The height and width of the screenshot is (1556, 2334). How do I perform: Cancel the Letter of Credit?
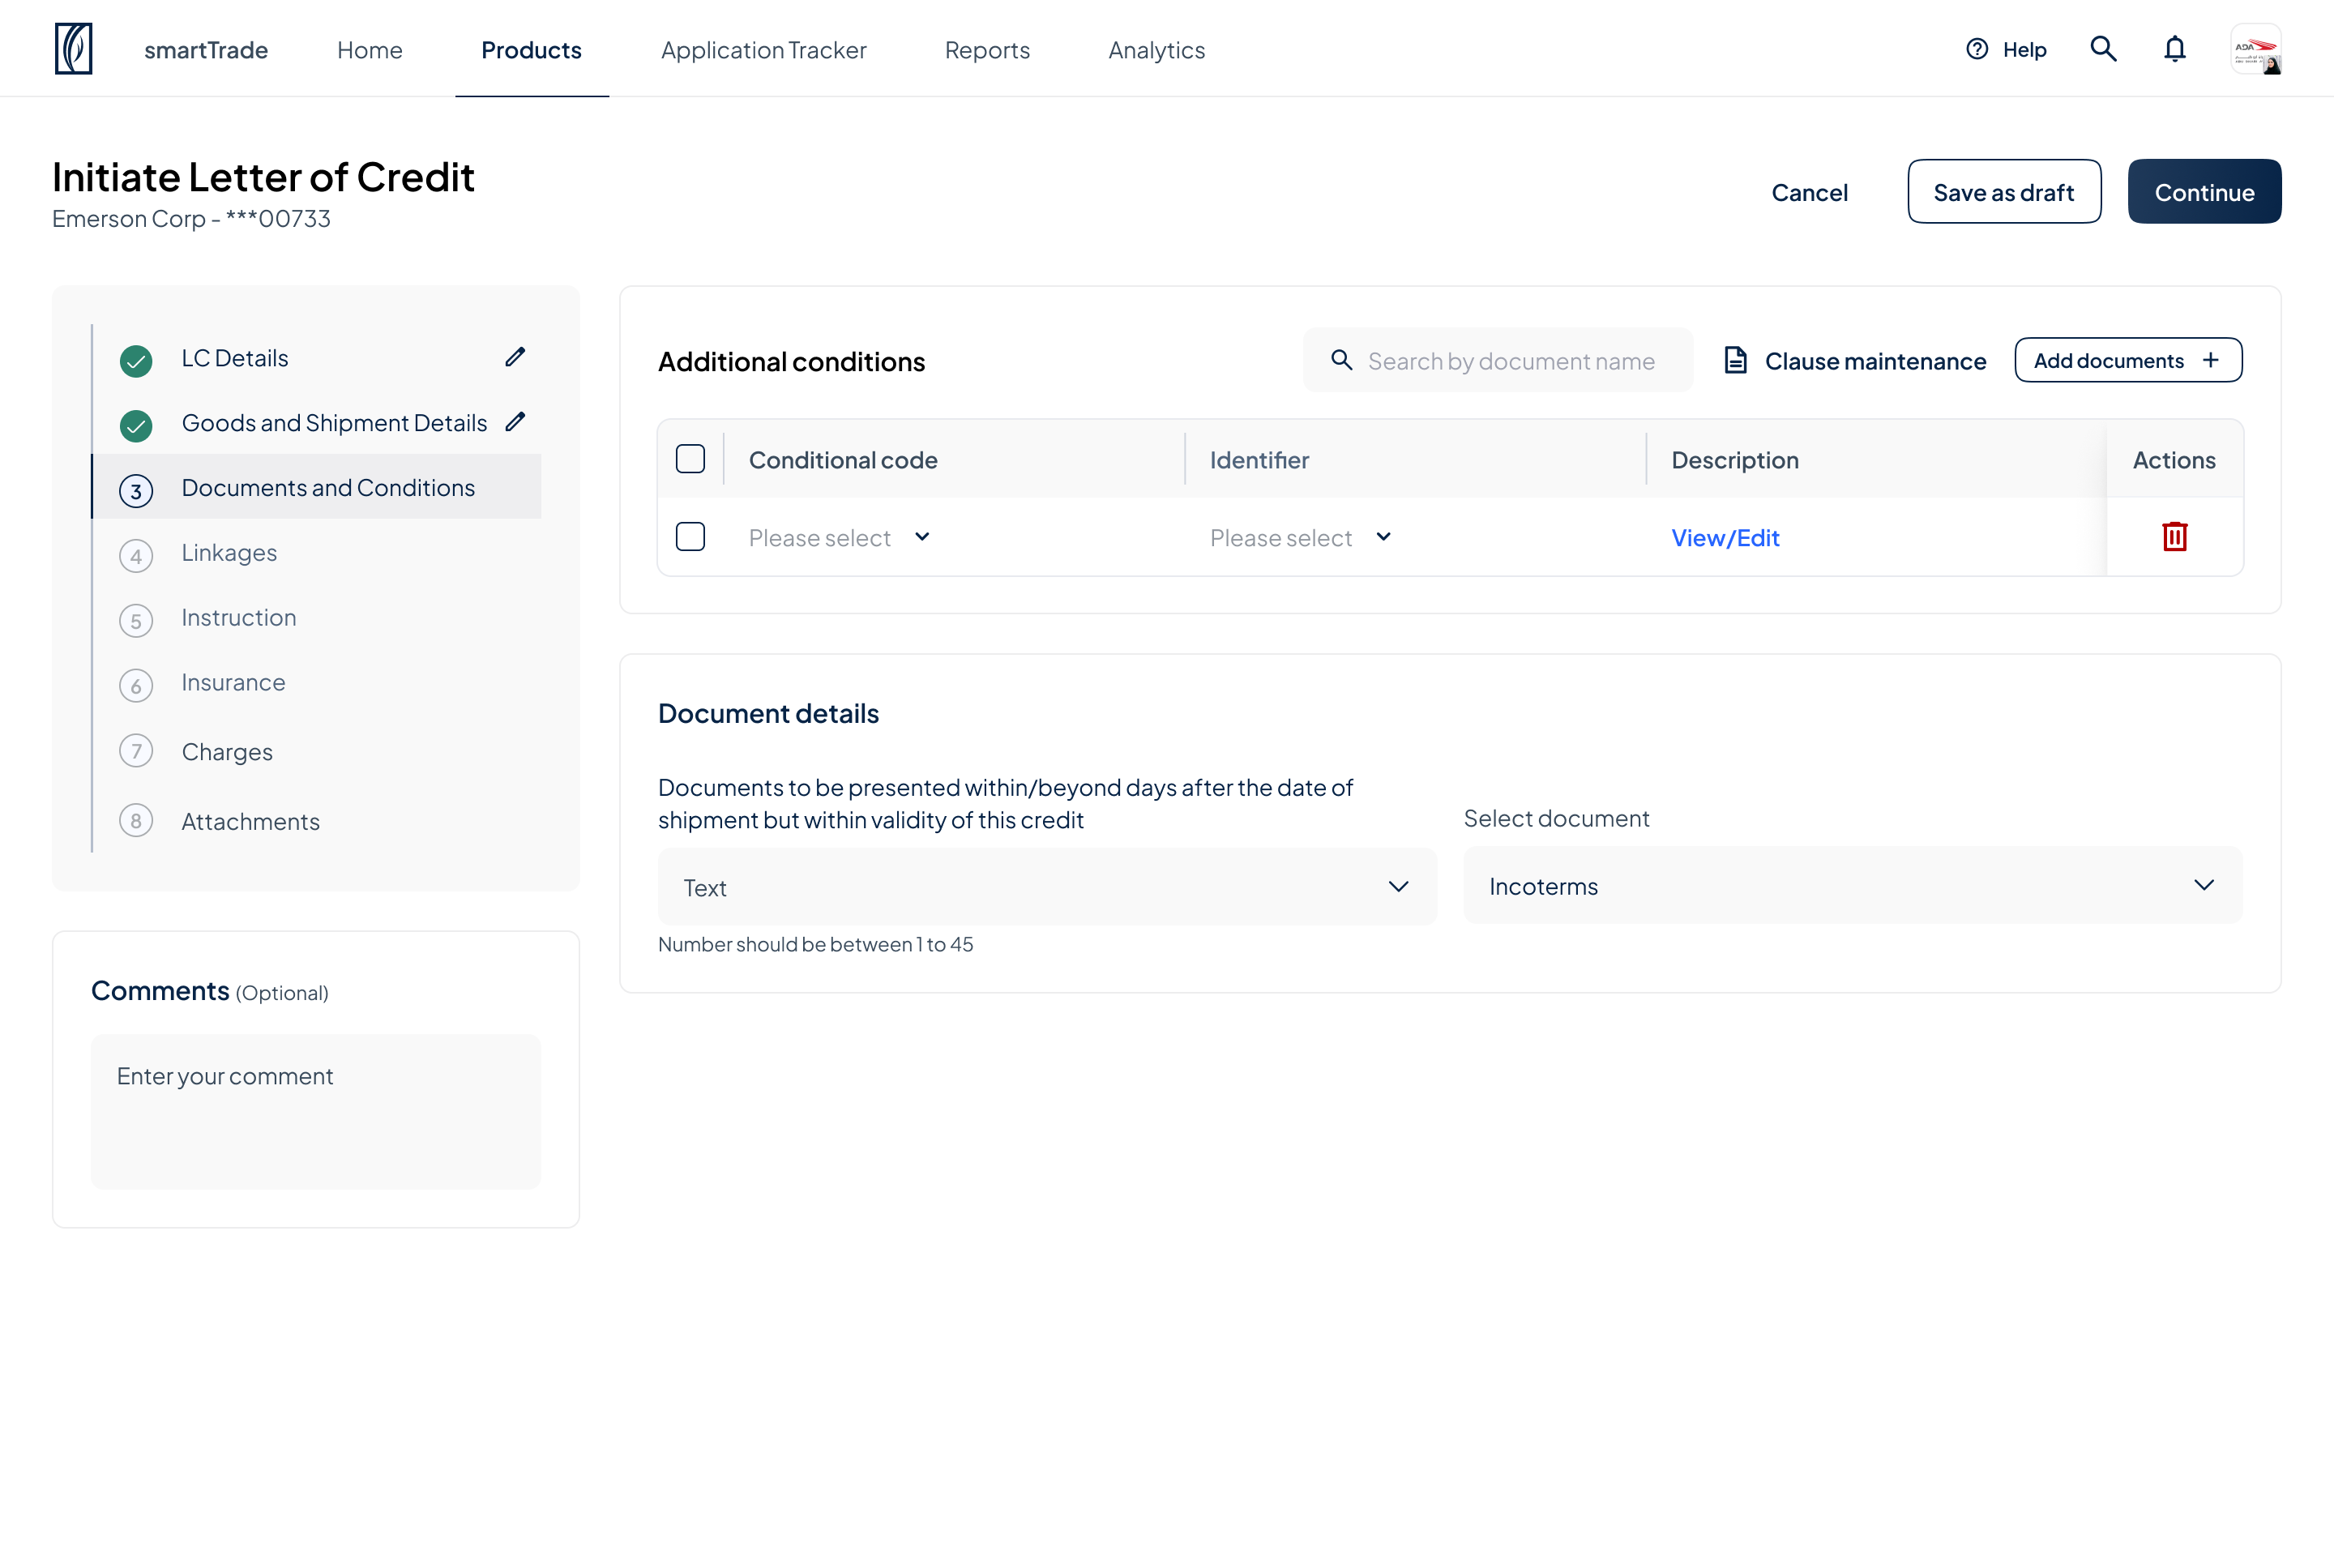(x=1810, y=193)
